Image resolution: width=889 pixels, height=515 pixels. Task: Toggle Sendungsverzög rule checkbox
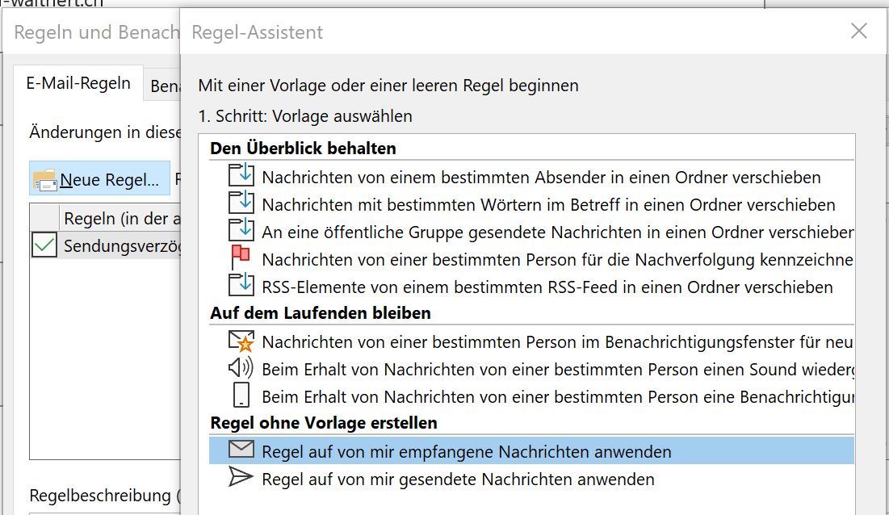point(44,245)
